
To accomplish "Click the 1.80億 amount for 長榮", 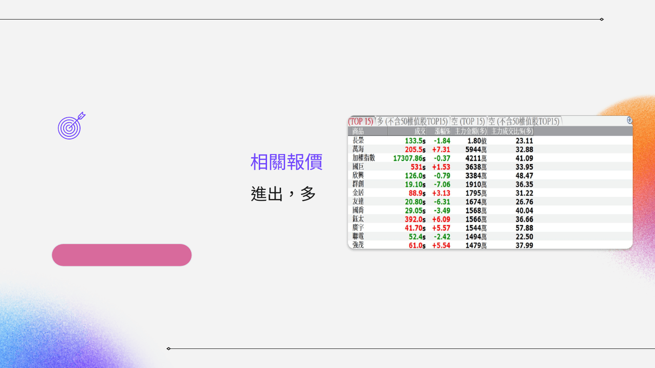I will [477, 141].
